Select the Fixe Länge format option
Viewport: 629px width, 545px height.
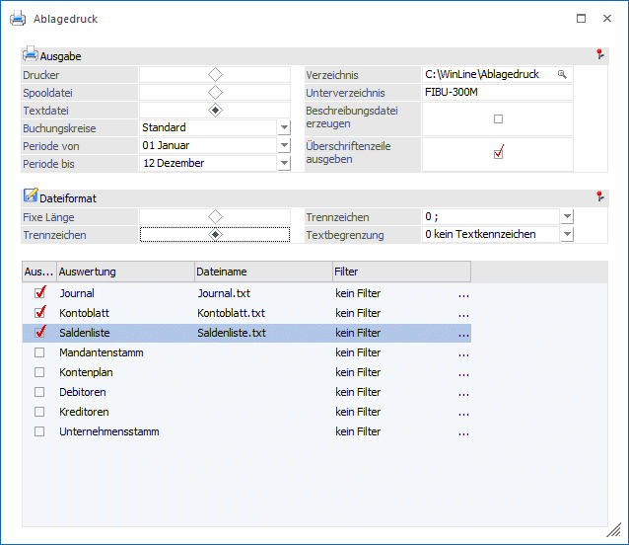click(x=215, y=216)
